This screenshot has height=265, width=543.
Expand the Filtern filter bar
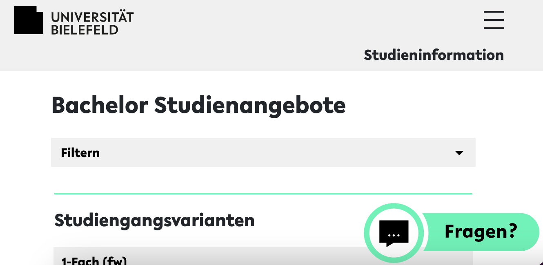263,152
